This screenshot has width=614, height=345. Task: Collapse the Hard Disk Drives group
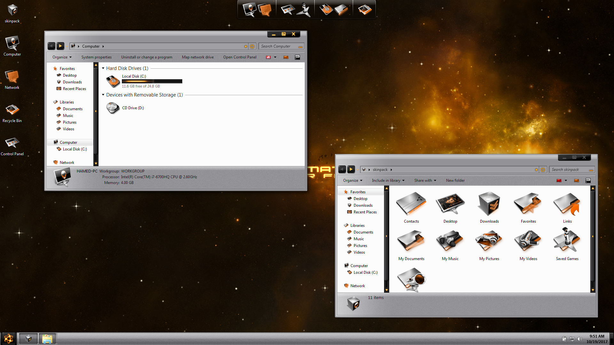pos(103,68)
